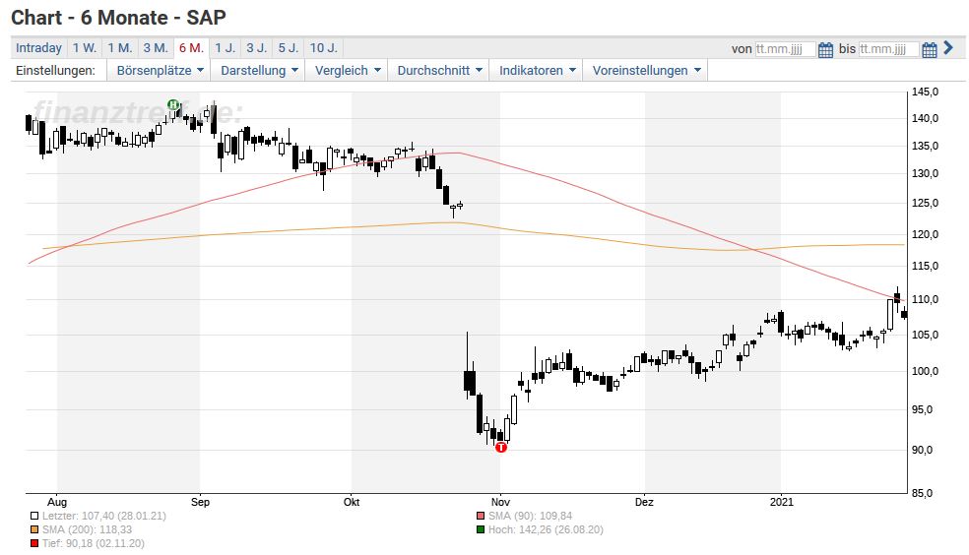Click the 'Sep' x-axis label
The width and height of the screenshot is (969, 555).
200,502
